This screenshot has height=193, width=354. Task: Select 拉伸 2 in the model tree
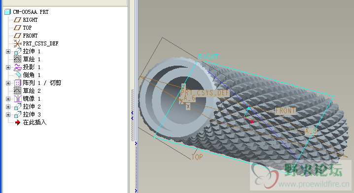tap(32, 107)
